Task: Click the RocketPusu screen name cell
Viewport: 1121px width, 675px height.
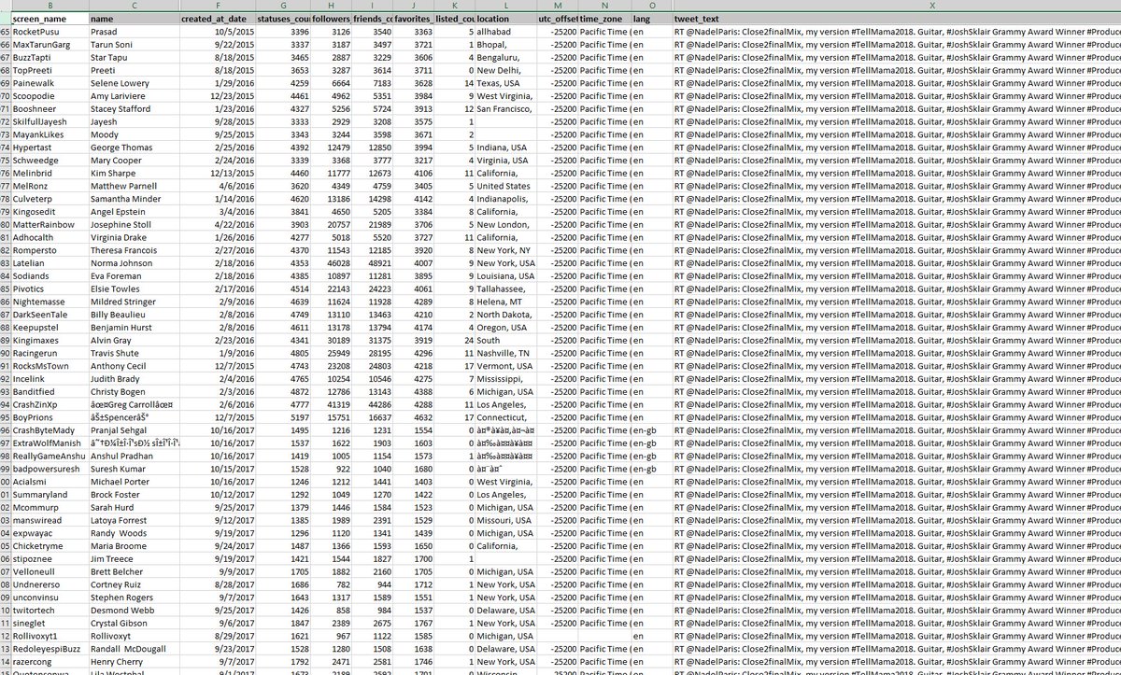Action: pos(50,32)
